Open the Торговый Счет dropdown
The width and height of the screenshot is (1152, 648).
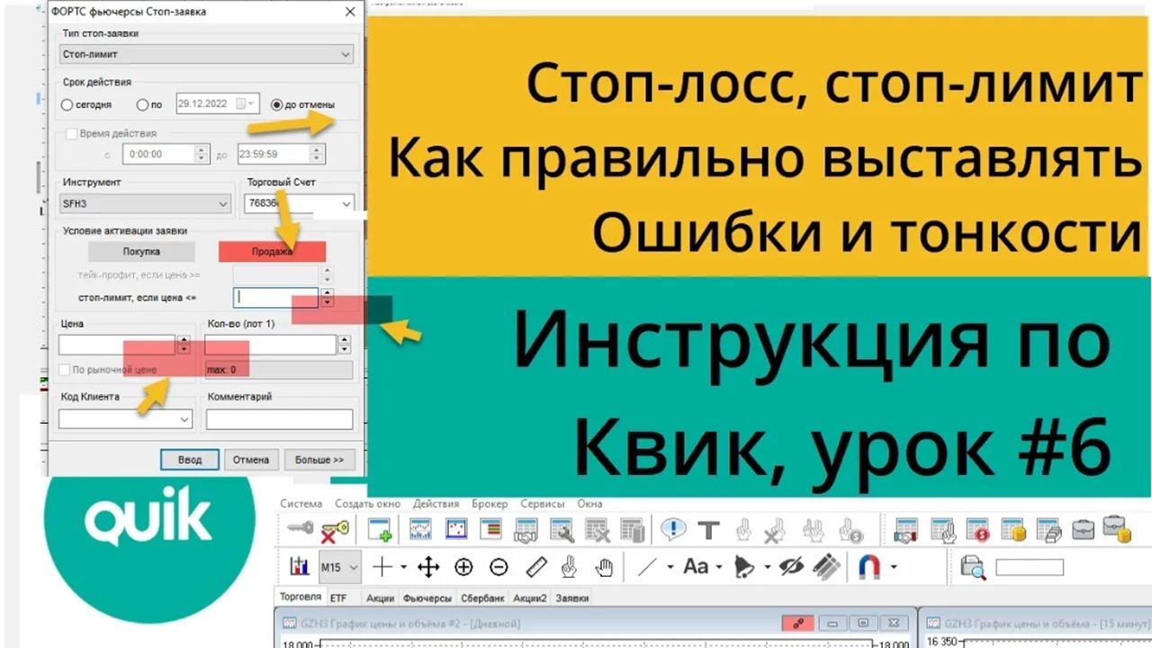tap(299, 204)
